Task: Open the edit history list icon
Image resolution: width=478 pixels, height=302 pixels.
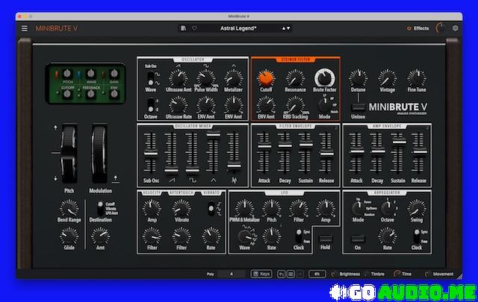Action: pyautogui.click(x=291, y=274)
